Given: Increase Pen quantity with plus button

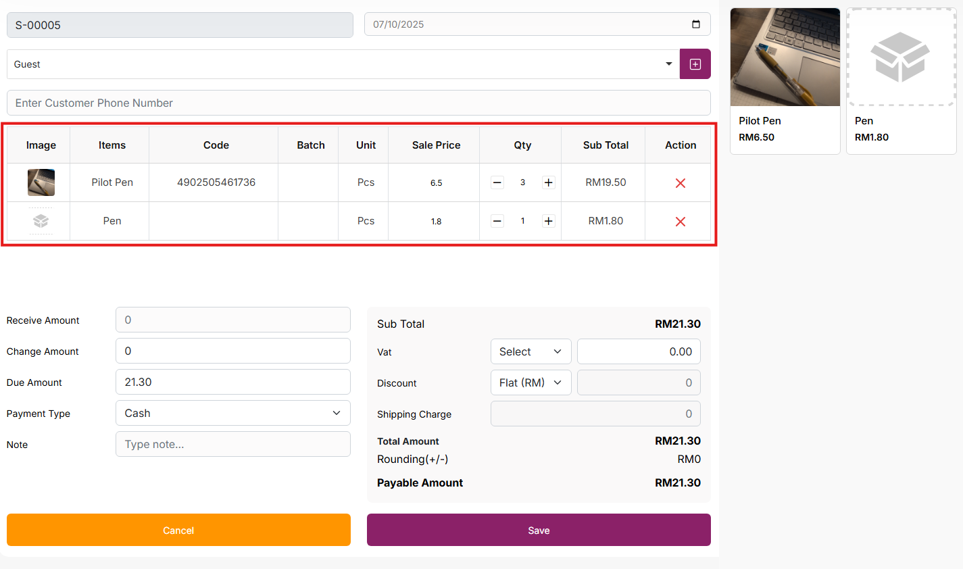Looking at the screenshot, I should (x=548, y=221).
